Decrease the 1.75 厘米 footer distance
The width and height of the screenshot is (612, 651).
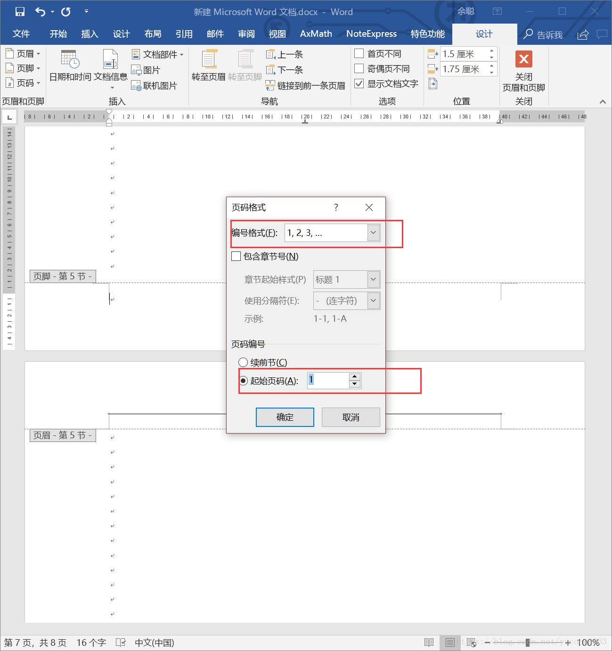coord(492,73)
